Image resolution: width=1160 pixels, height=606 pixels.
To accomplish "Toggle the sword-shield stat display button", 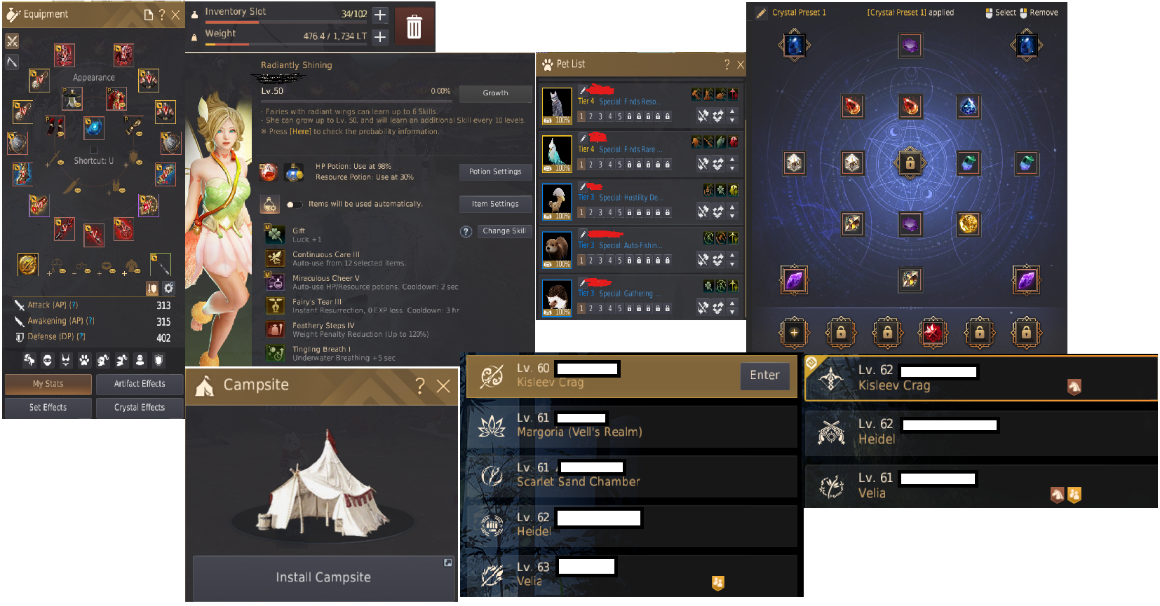I will coord(152,288).
